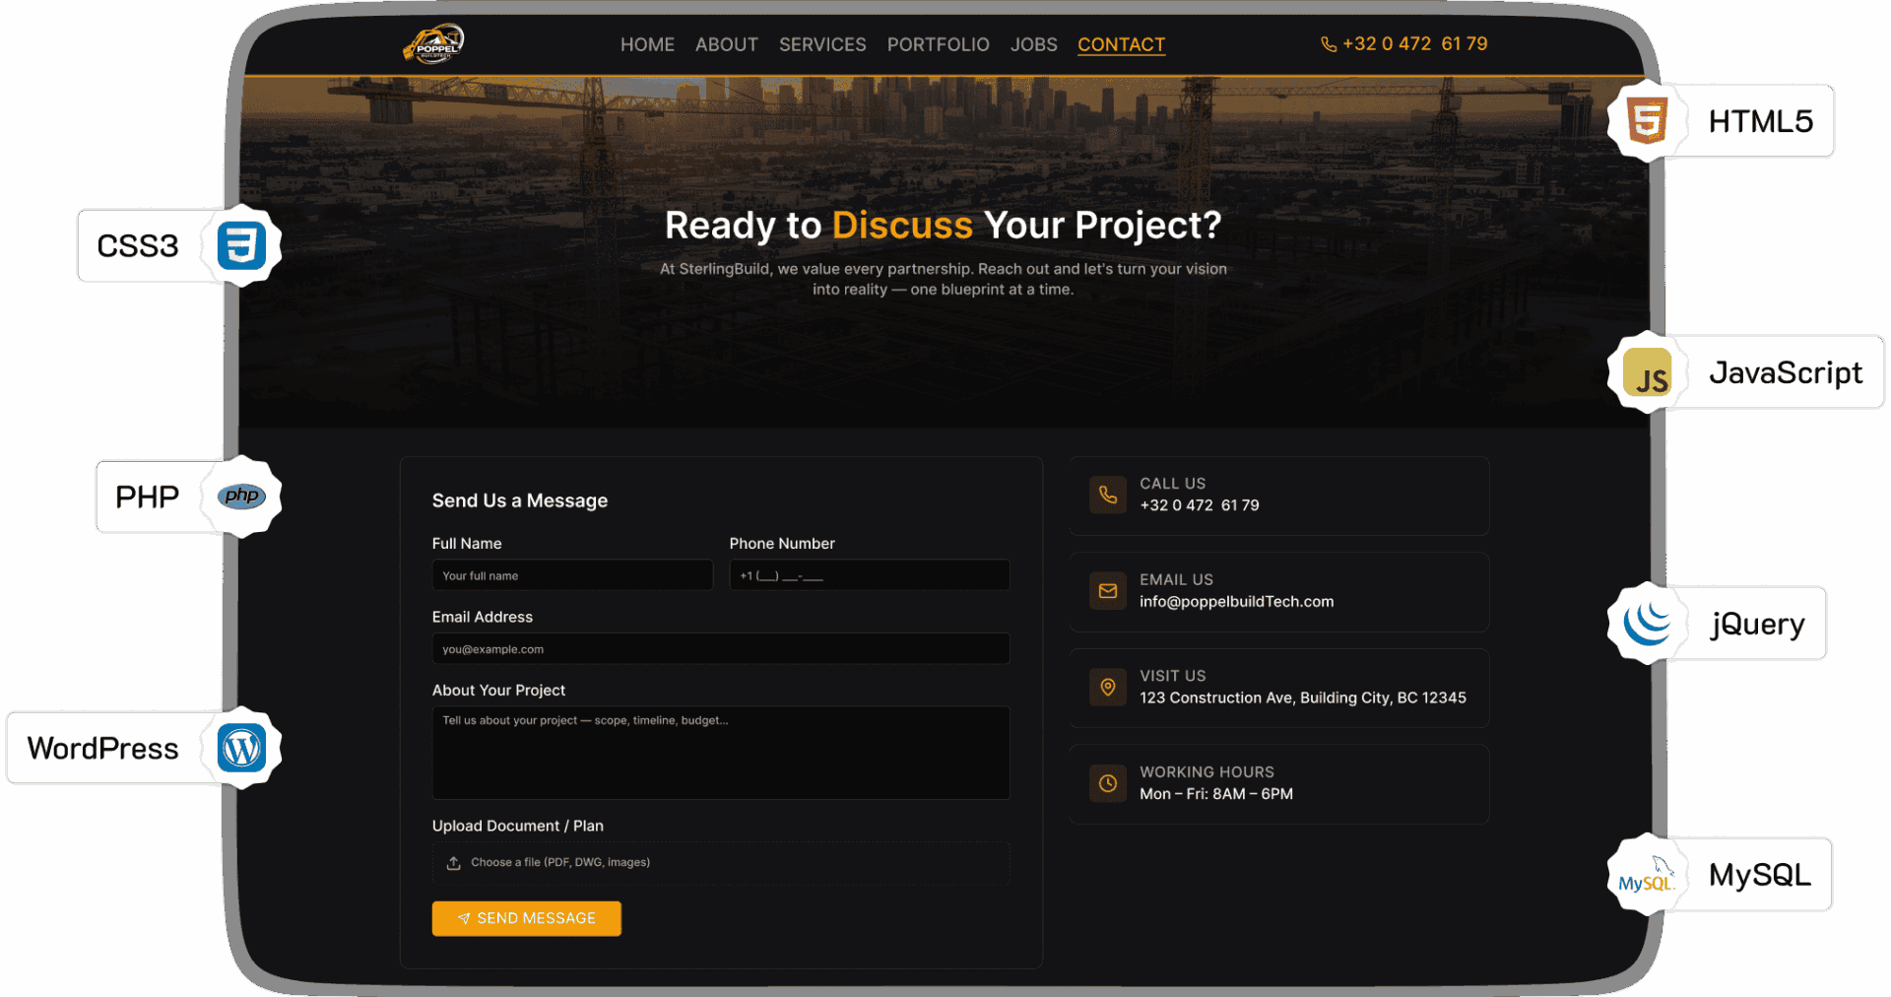Click the JavaScript JS icon
This screenshot has height=997, width=1891.
(x=1648, y=373)
